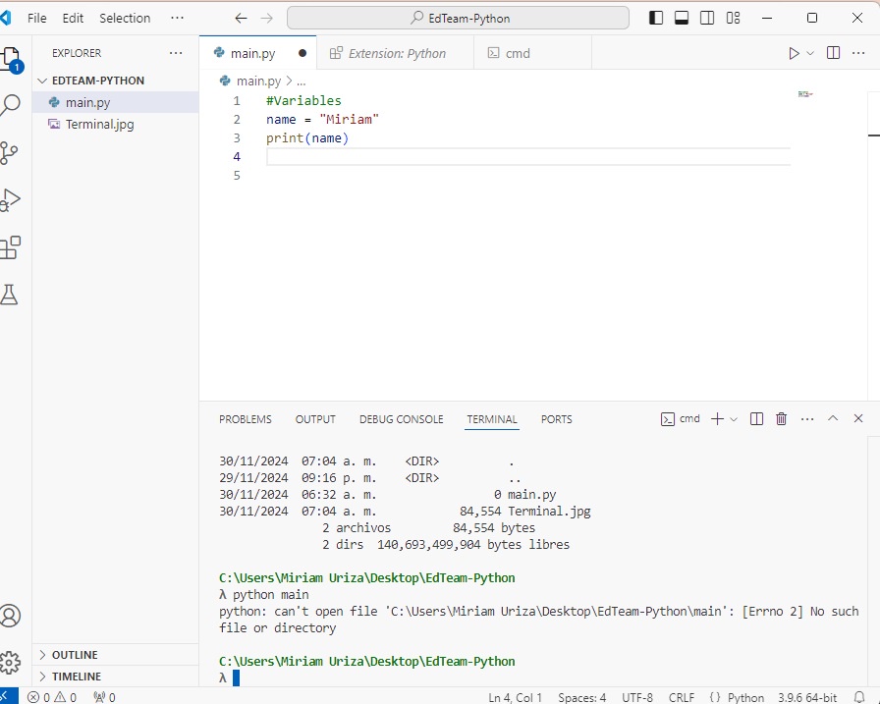Open the Search view in activity bar

10,105
